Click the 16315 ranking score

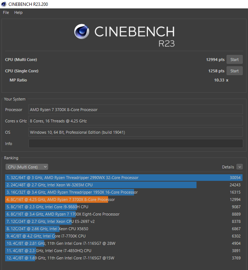[x=235, y=192]
